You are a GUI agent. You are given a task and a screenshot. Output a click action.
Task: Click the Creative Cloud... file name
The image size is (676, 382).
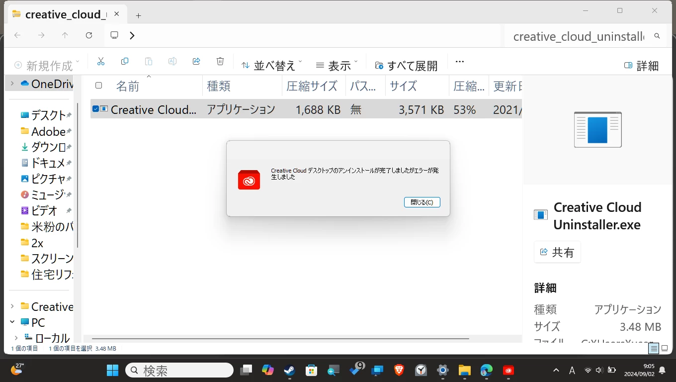click(154, 109)
